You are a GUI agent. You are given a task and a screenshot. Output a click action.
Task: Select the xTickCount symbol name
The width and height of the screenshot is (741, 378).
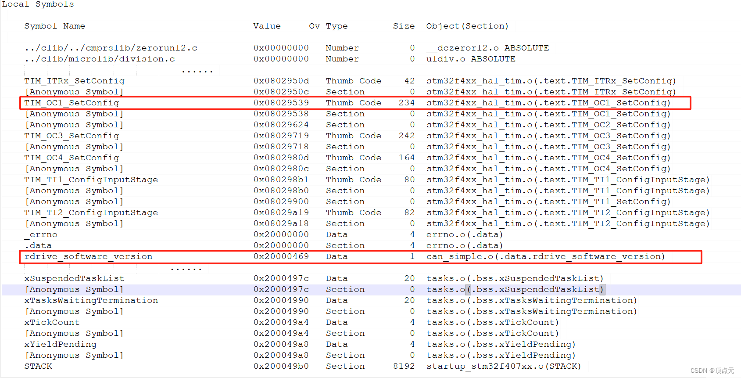click(x=52, y=322)
